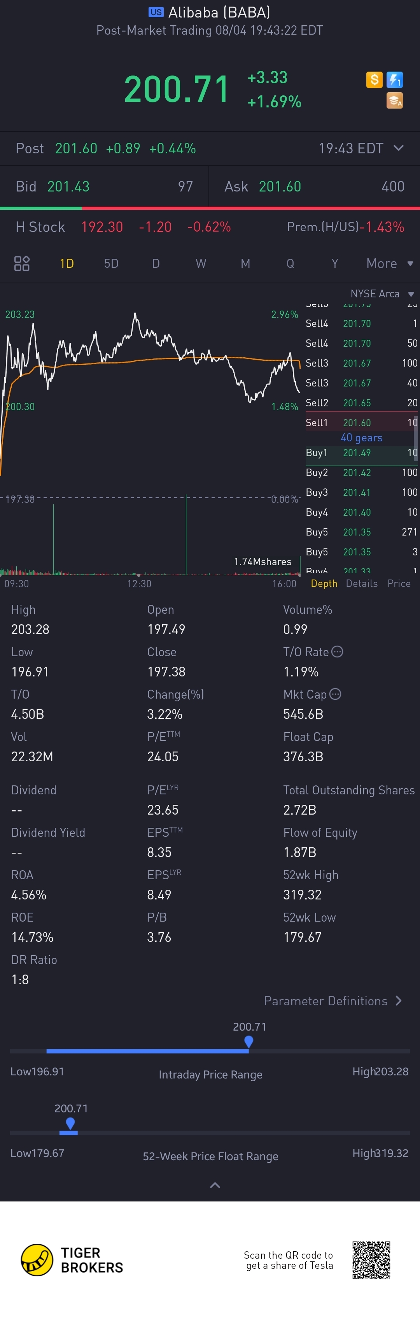Switch to the Price tab

[399, 583]
